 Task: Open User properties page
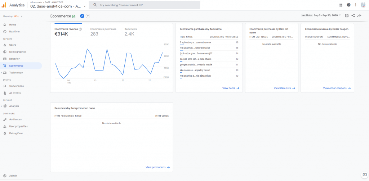pos(18,126)
